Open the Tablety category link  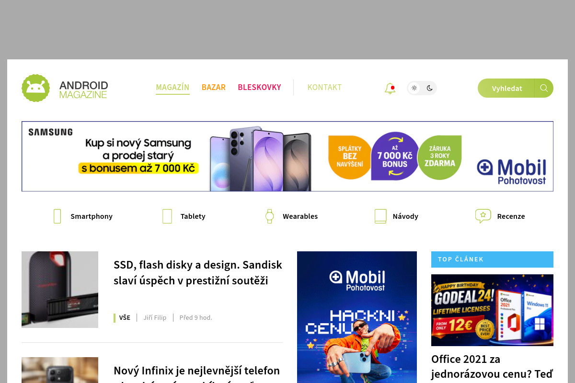[x=193, y=216]
